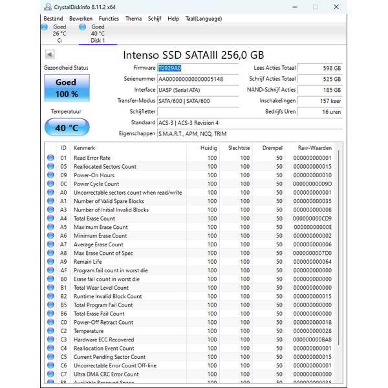This screenshot has height=388, width=388.
Task: Click the Slechtste column header
Action: [x=236, y=148]
